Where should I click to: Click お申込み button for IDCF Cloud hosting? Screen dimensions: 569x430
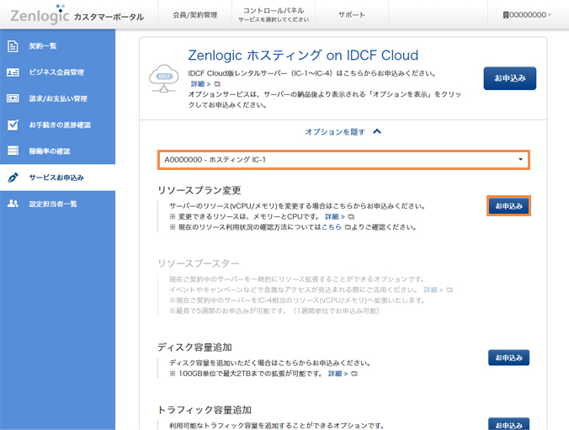[x=509, y=78]
